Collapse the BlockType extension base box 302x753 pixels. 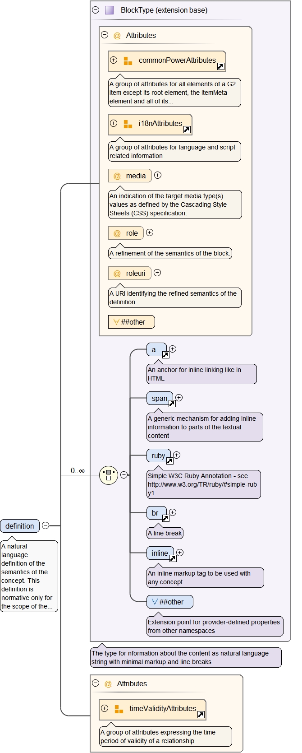click(x=96, y=10)
